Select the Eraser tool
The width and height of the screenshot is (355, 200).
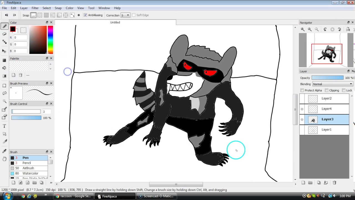(x=4, y=34)
